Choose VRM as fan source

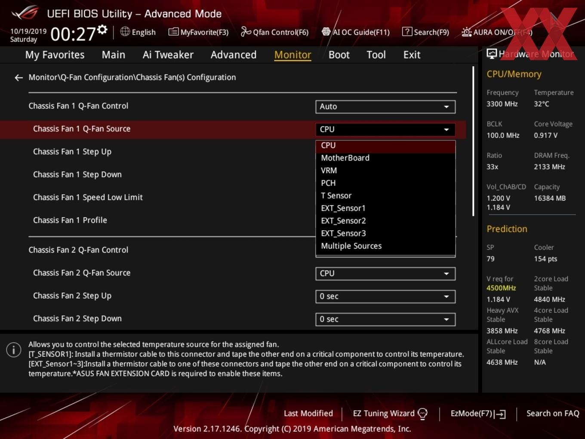(x=385, y=170)
